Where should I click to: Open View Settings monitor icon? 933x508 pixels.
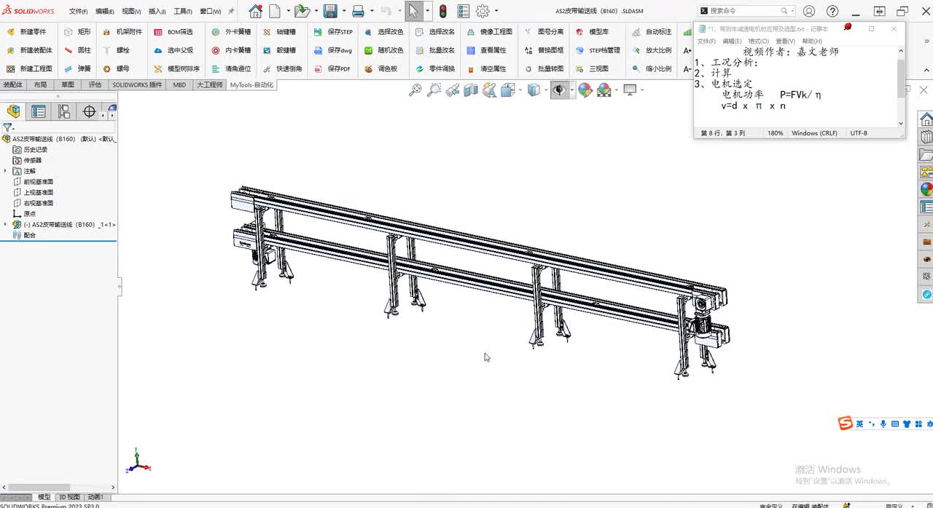(x=630, y=90)
